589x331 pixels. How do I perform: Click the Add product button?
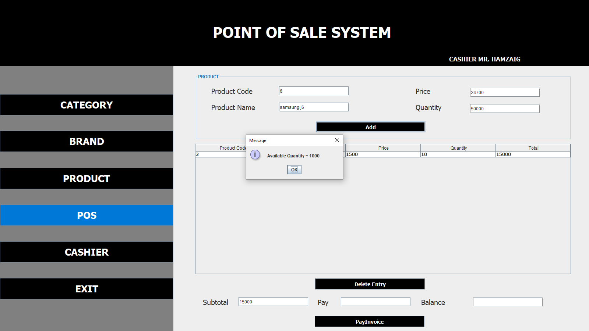click(370, 127)
